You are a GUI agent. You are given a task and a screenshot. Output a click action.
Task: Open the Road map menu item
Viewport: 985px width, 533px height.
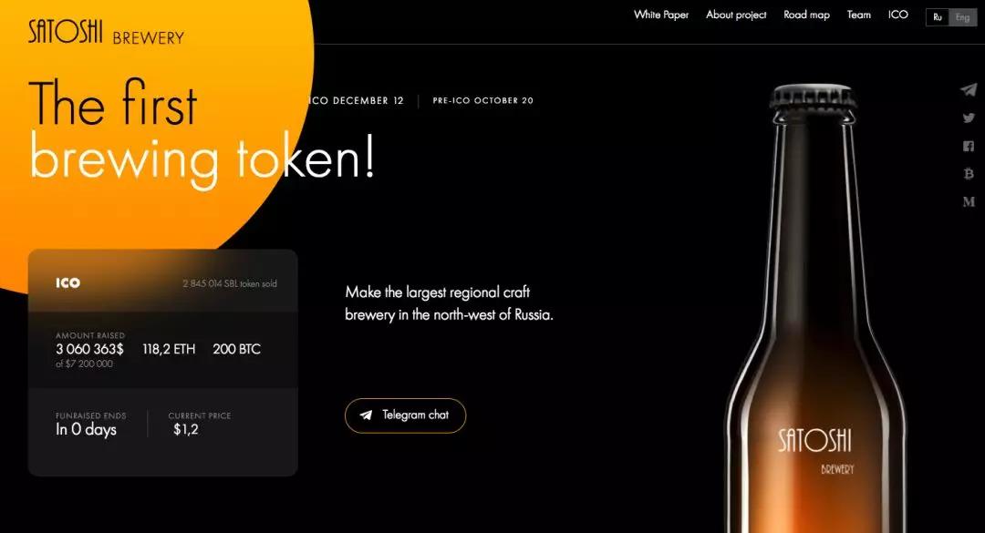click(x=806, y=15)
